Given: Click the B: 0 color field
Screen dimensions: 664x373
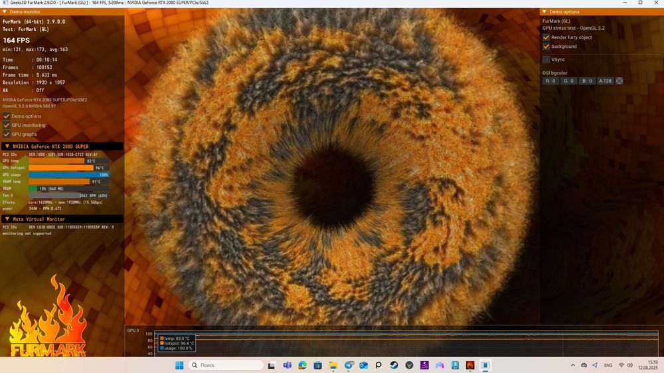Looking at the screenshot, I should tap(587, 81).
